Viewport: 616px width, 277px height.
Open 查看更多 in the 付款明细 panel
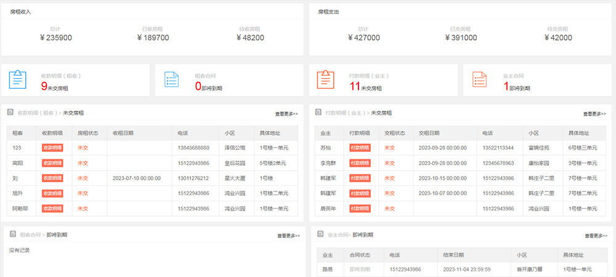click(594, 114)
